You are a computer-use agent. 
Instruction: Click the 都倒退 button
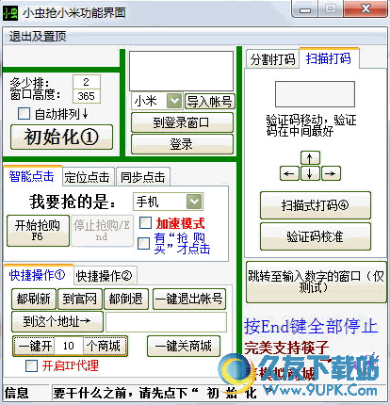click(126, 299)
